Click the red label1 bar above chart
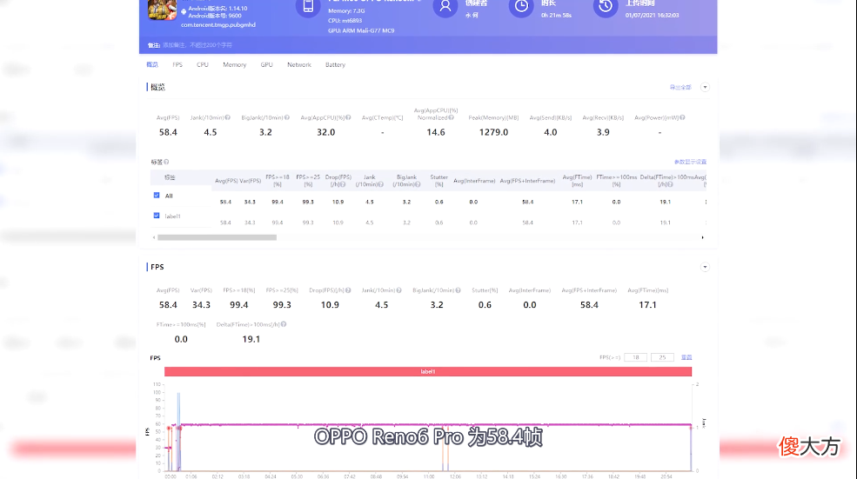This screenshot has height=479, width=857. [x=428, y=371]
